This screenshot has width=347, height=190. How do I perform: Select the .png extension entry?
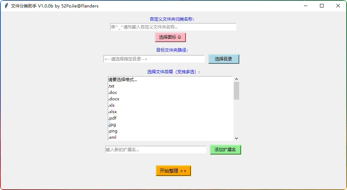click(x=170, y=131)
